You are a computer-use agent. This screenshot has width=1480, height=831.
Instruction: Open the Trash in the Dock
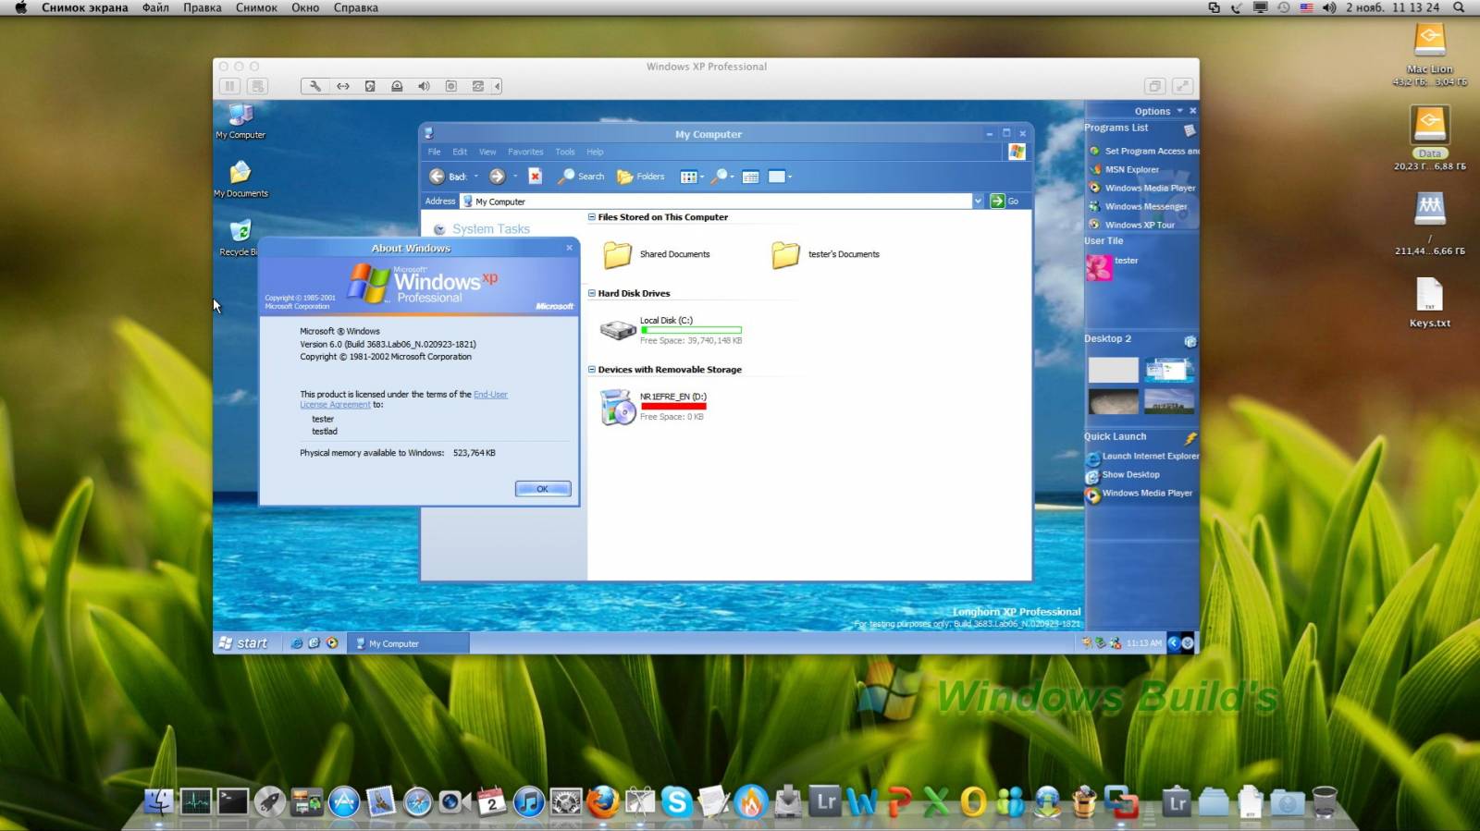tap(1325, 801)
